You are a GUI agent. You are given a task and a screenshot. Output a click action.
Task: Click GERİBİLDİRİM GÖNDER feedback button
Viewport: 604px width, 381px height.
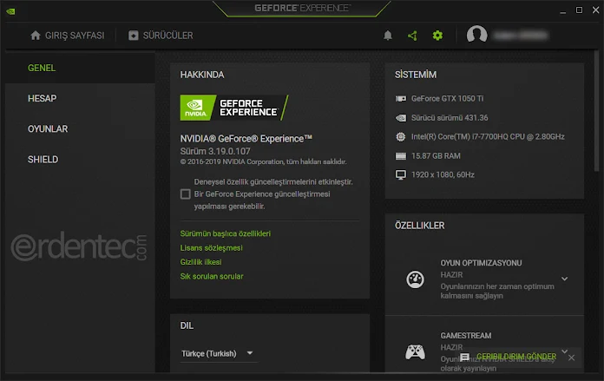(x=516, y=357)
